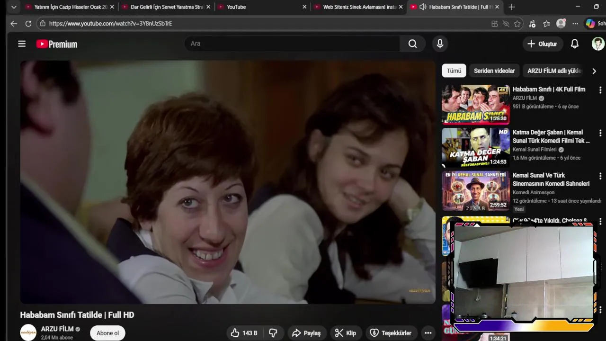Go to YouTube Premium home logo

57,44
